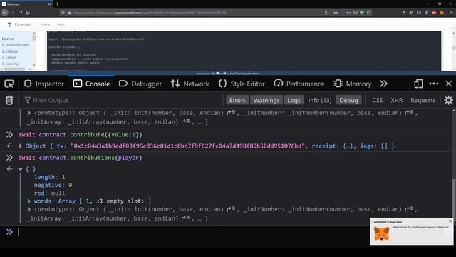Expand the prototype Object below words Array

coord(29,209)
